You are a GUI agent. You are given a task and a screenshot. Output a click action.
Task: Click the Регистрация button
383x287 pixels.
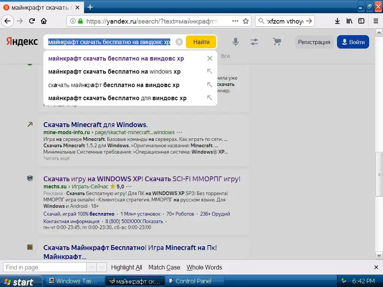click(x=314, y=42)
